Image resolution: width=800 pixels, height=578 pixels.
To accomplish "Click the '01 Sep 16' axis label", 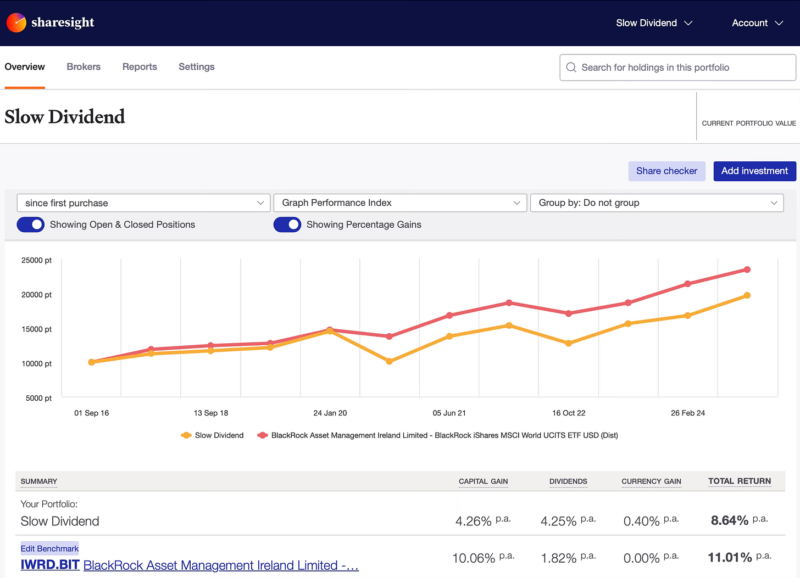I will tap(92, 413).
